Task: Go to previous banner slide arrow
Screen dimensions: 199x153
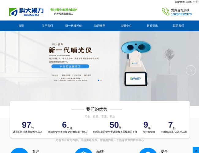Action: click(x=9, y=70)
